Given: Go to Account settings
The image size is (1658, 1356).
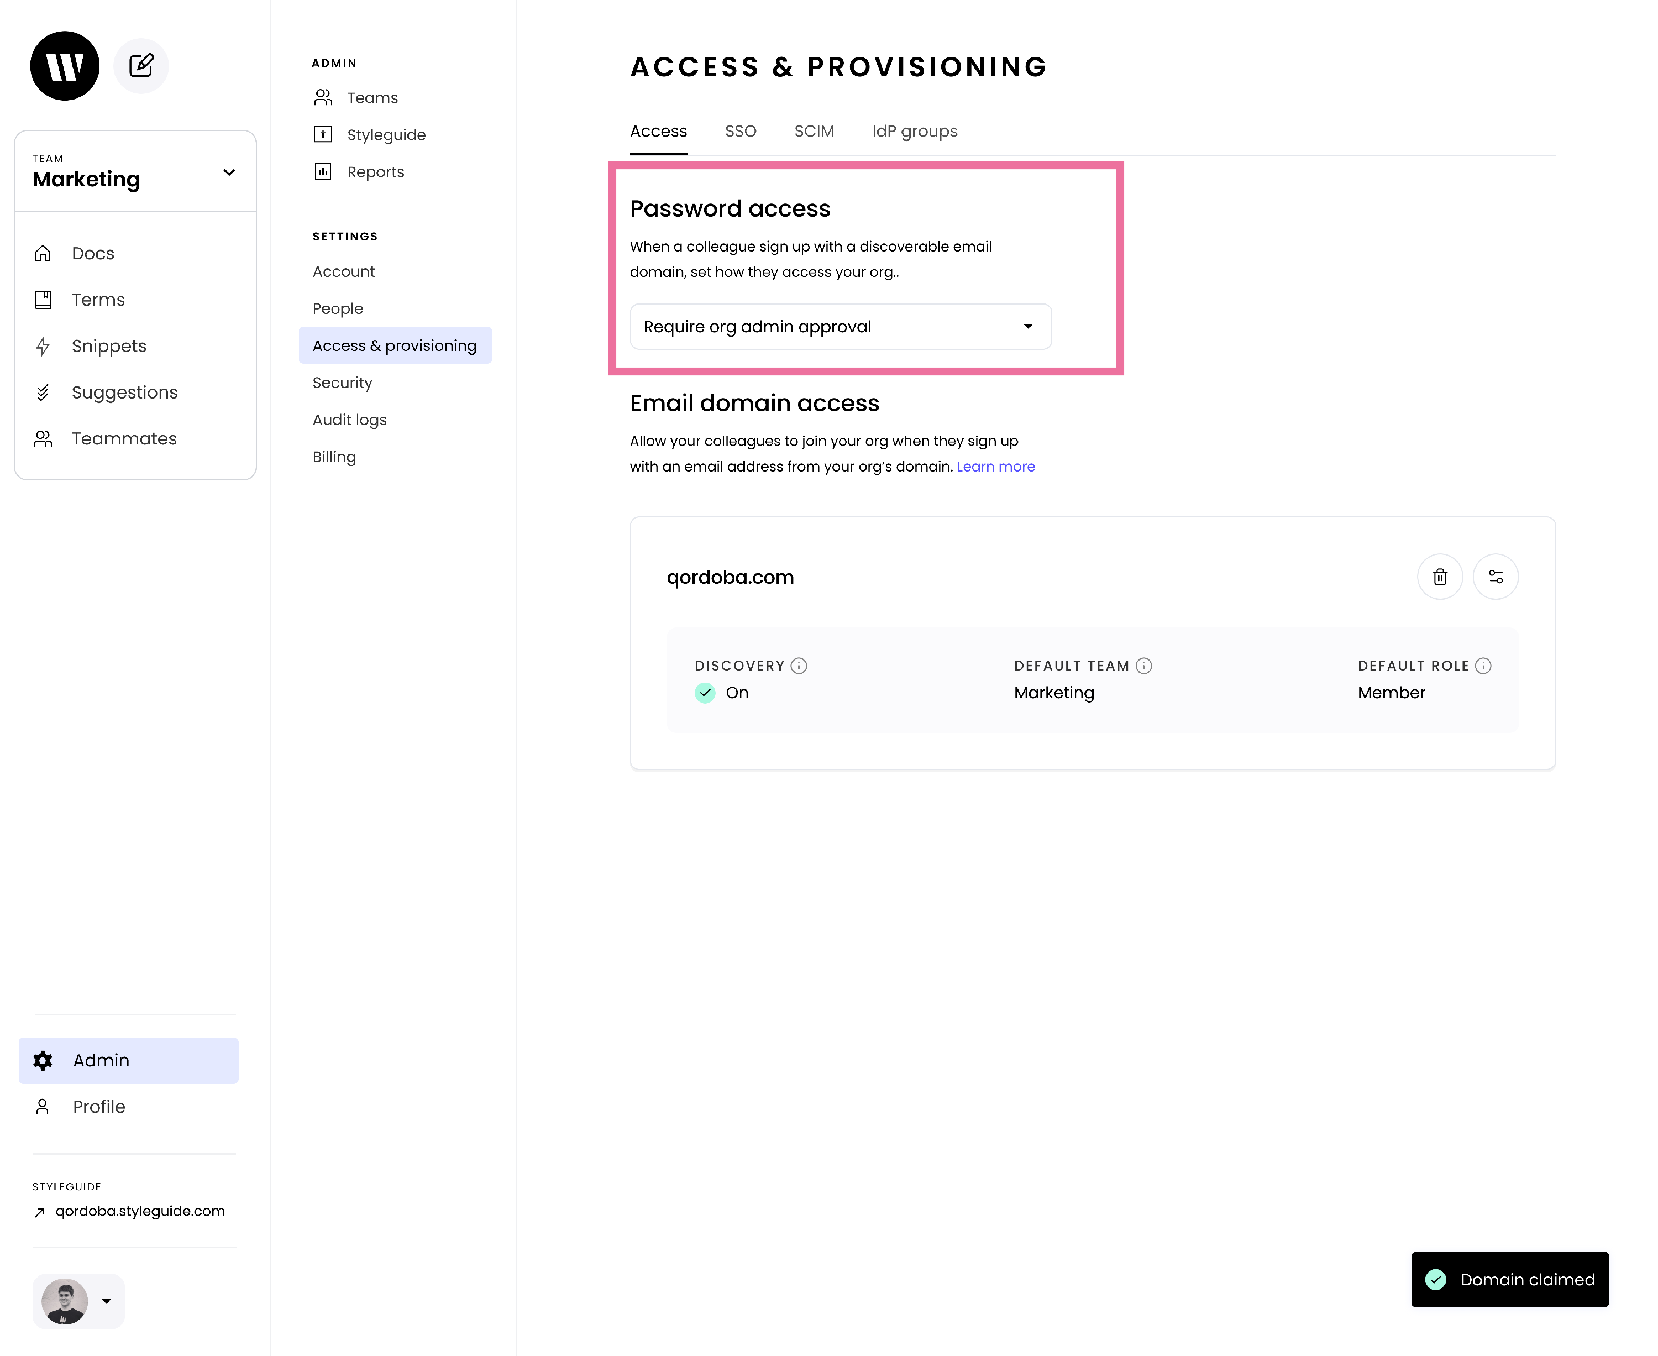Looking at the screenshot, I should (x=344, y=271).
